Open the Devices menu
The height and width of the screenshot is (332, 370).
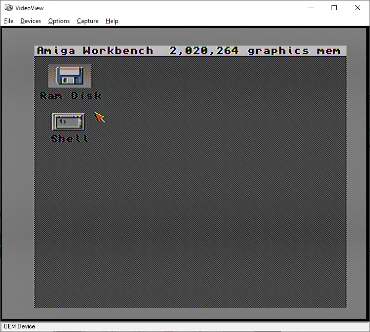[x=31, y=21]
